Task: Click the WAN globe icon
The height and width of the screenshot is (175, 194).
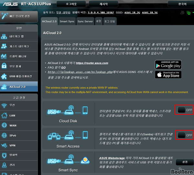Action: click(4, 125)
